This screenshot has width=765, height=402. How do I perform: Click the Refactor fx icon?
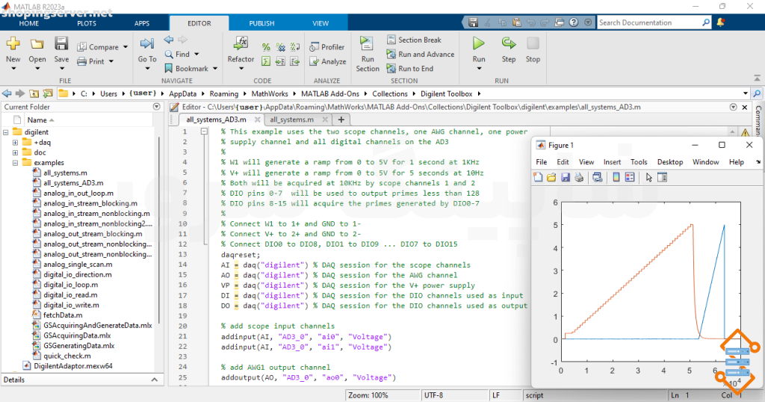click(241, 43)
